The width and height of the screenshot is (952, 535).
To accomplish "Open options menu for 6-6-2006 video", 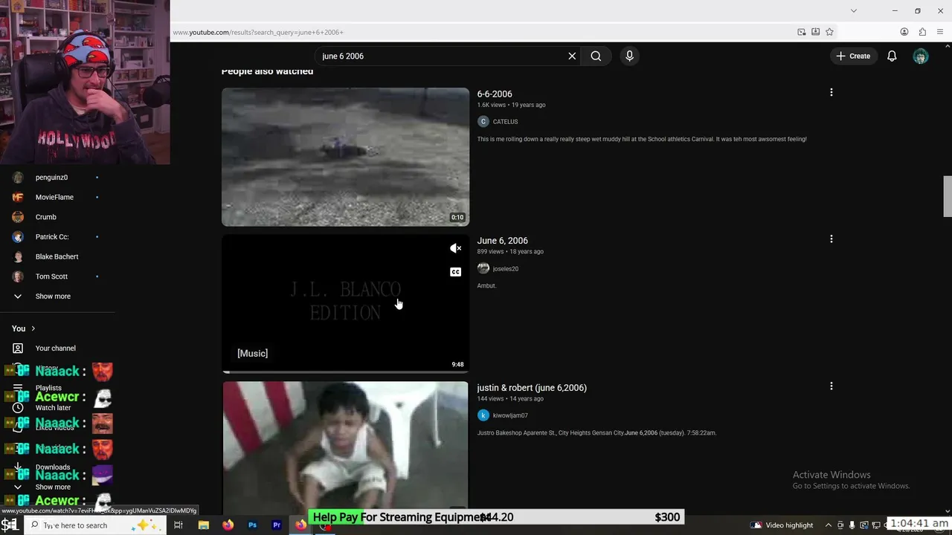I will 832,92.
